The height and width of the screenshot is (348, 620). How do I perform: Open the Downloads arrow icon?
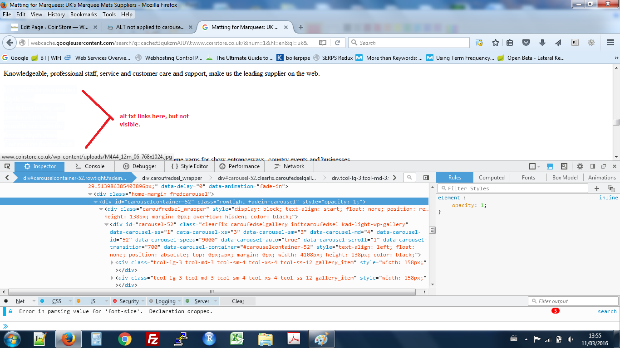point(542,43)
